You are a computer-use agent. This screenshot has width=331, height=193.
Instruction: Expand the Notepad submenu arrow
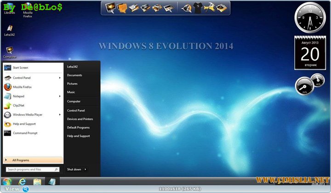[x=60, y=96]
